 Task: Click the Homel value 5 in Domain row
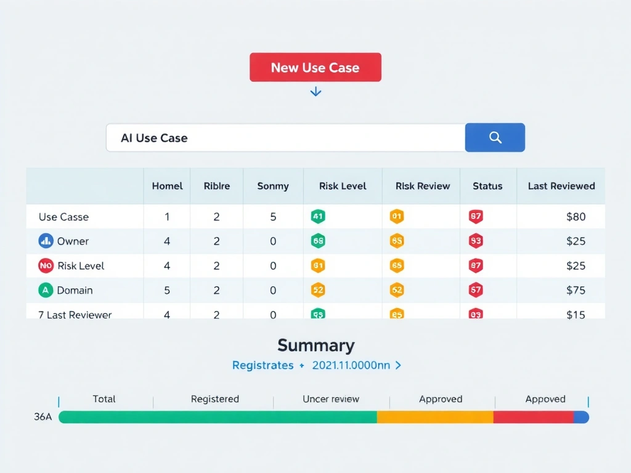coord(167,291)
